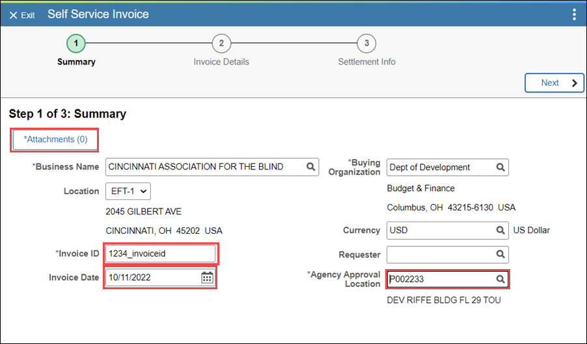Click the Next chevron arrow
The height and width of the screenshot is (344, 587).
click(x=575, y=83)
